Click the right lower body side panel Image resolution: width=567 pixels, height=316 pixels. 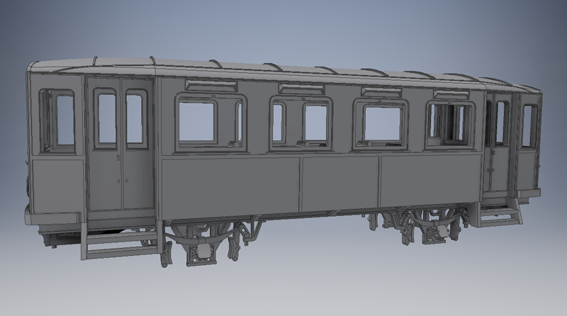click(431, 180)
